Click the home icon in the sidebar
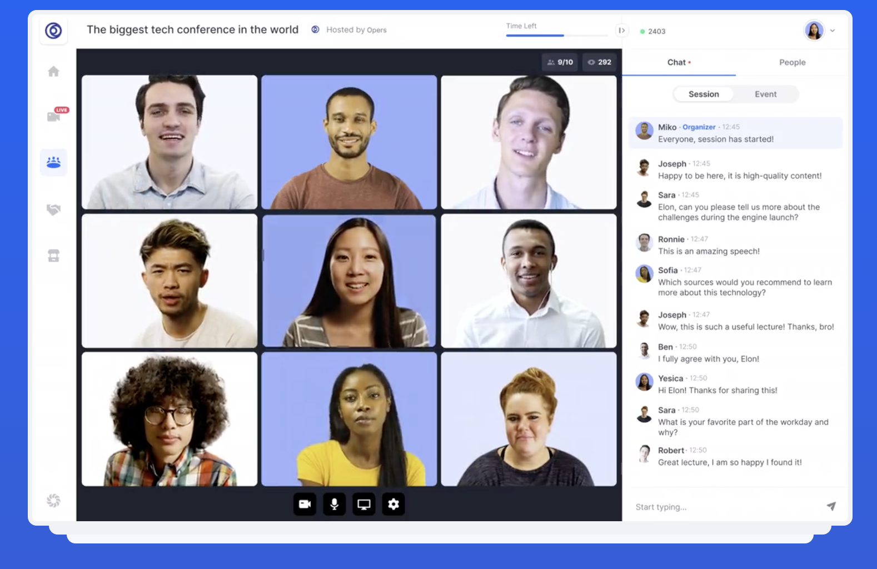The image size is (877, 569). click(x=53, y=72)
